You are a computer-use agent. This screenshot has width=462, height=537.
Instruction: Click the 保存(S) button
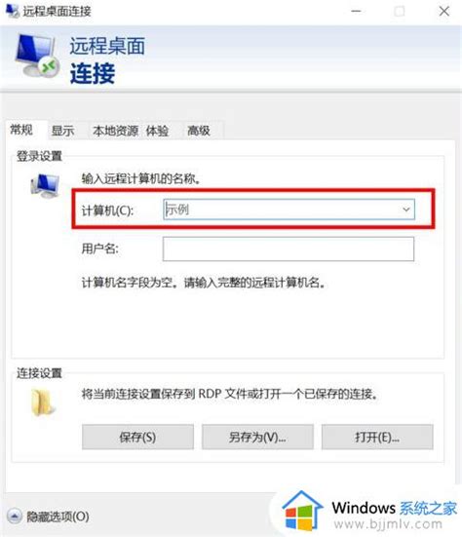137,437
